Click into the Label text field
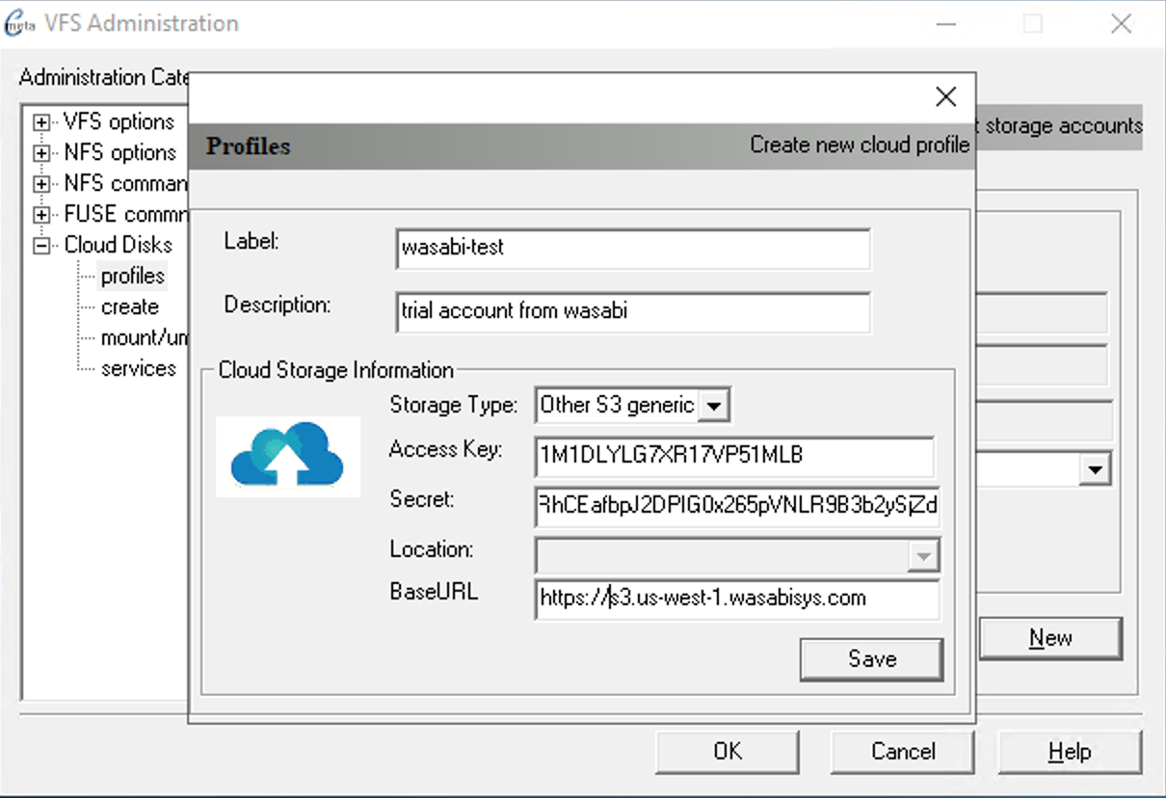The image size is (1166, 798). 632,248
